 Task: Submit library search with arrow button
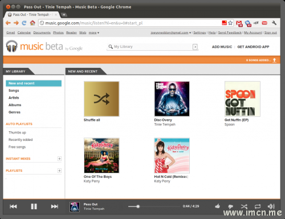click(x=195, y=47)
